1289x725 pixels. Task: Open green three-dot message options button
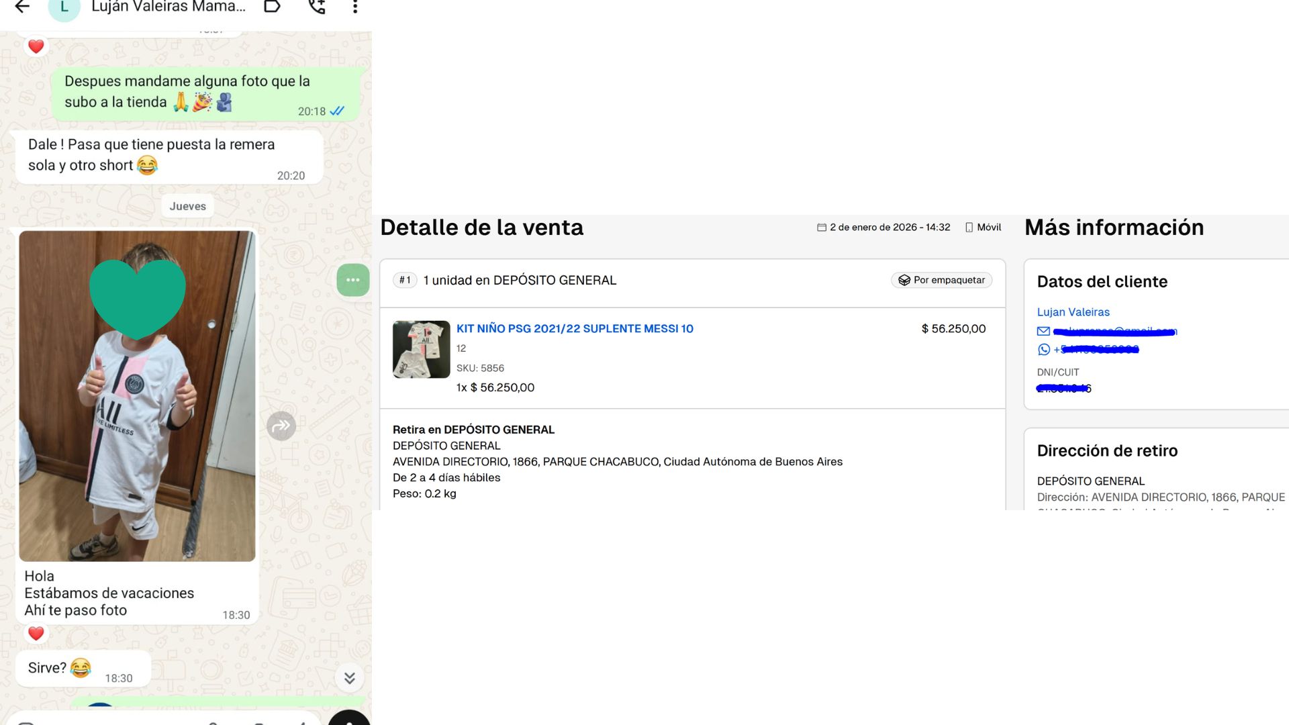(x=353, y=280)
